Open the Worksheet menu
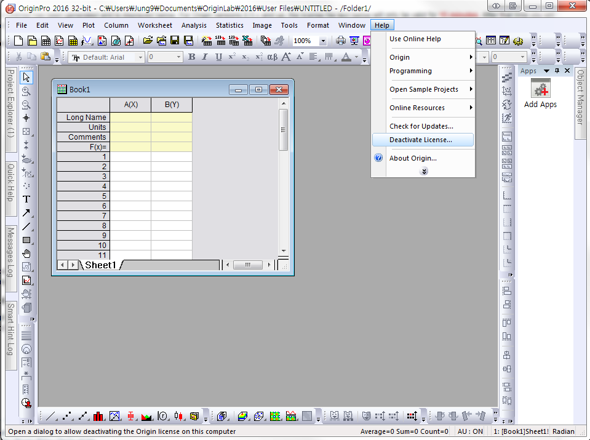The height and width of the screenshot is (440, 590). tap(154, 25)
